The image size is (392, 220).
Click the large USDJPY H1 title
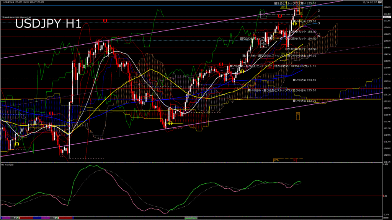tap(48, 24)
